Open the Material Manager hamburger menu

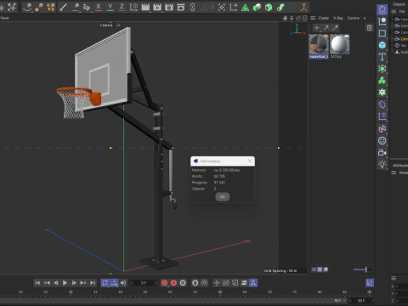tap(313, 18)
